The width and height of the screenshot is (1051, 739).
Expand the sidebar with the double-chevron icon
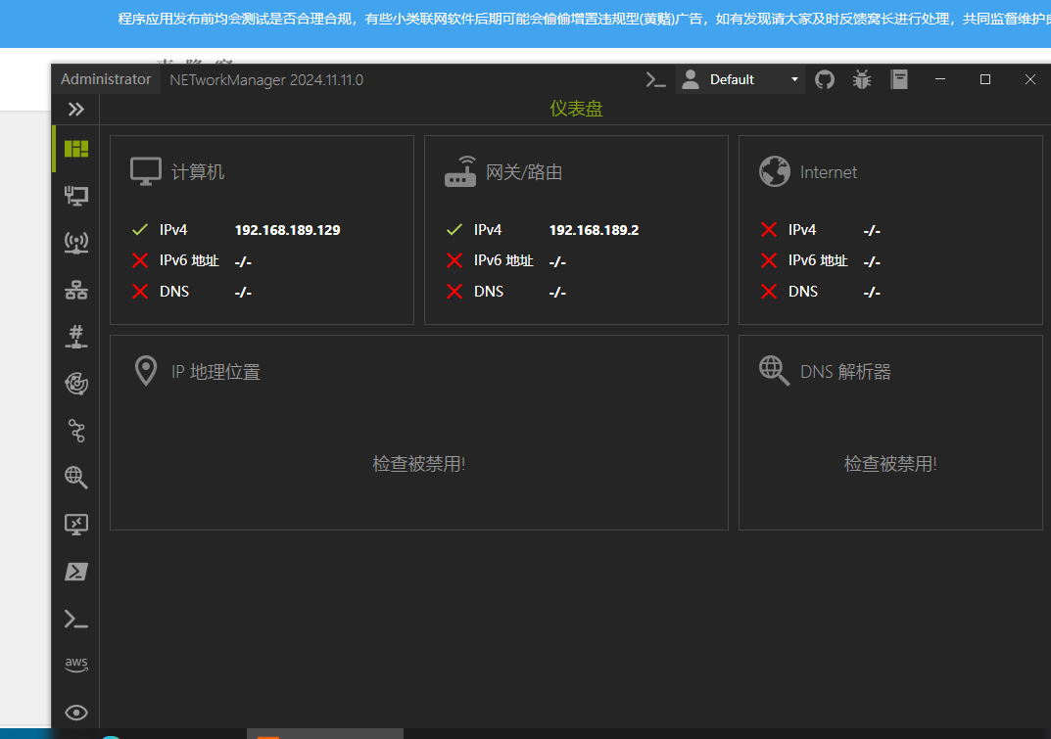75,110
